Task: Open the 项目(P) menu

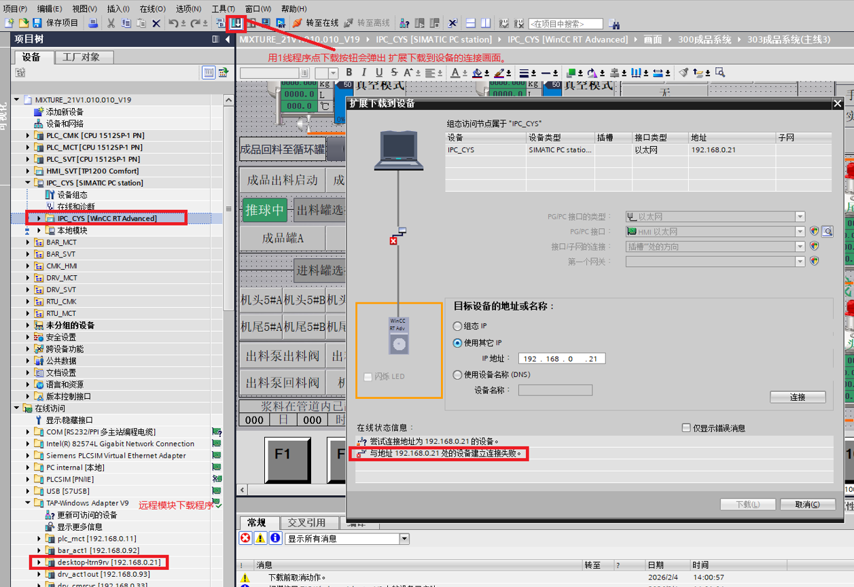Action: click(15, 9)
